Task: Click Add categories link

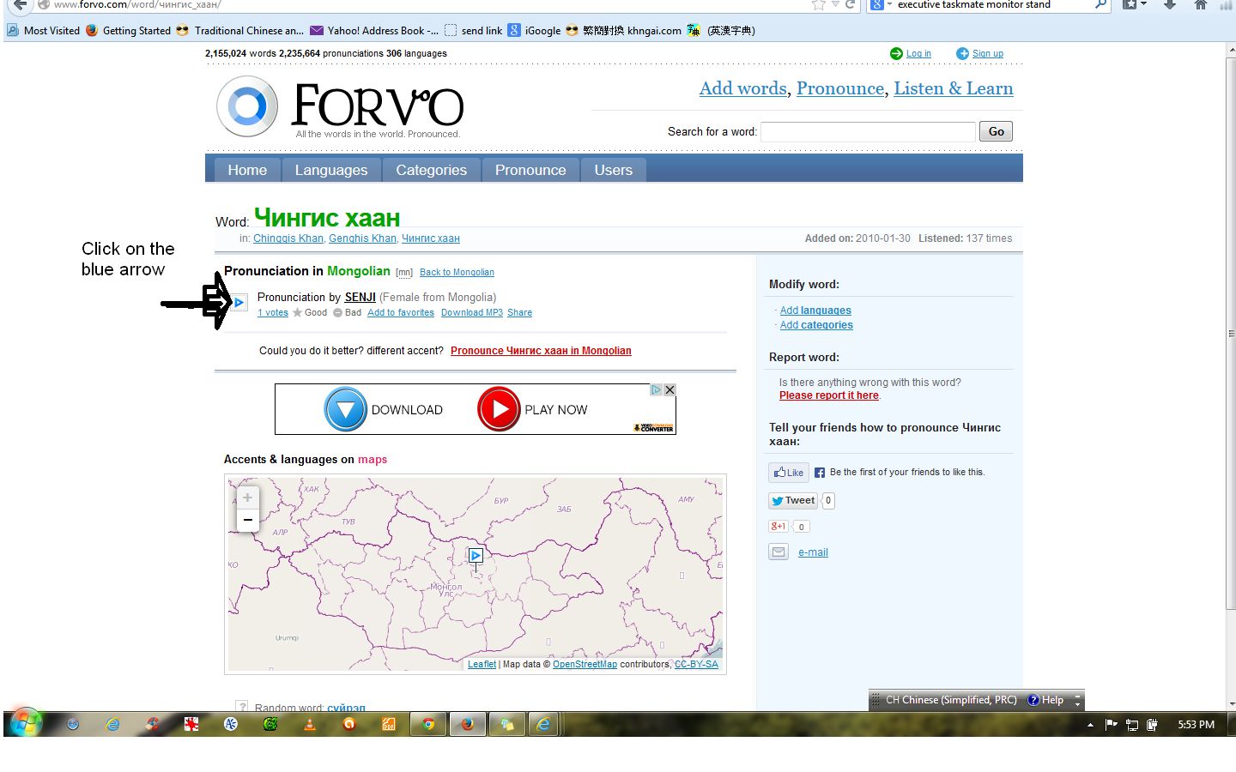Action: 816,325
